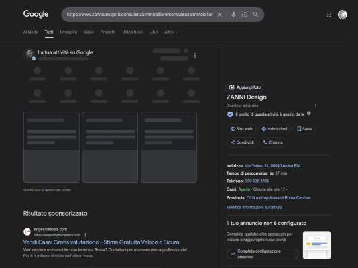
Task: Click the verified badge in the ZANNI Design panel
Action: pos(230,114)
